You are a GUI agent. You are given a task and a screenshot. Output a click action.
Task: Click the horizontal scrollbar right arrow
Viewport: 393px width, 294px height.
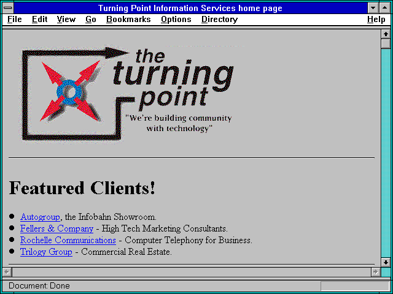click(x=375, y=272)
